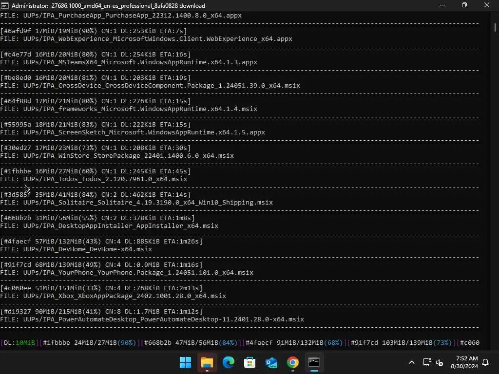Click the #91f7cd 68MiB/139MiB progress line
499x374 pixels.
(101, 264)
